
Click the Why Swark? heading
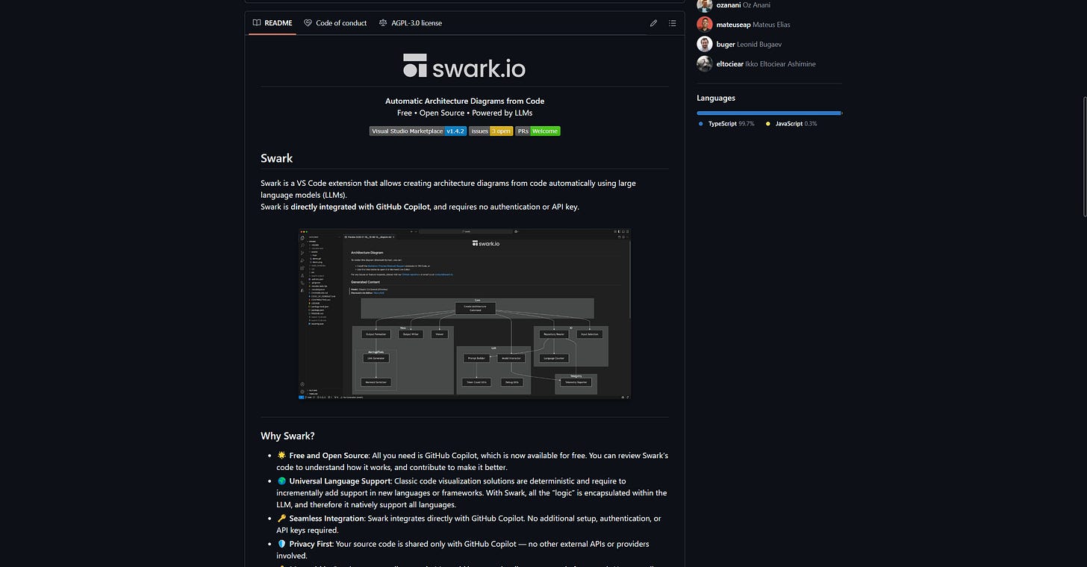click(287, 436)
